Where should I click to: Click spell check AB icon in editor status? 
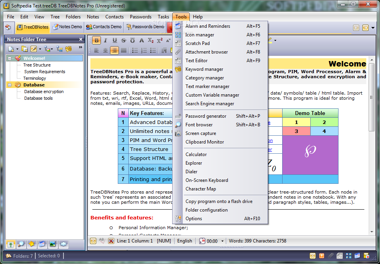102,241
